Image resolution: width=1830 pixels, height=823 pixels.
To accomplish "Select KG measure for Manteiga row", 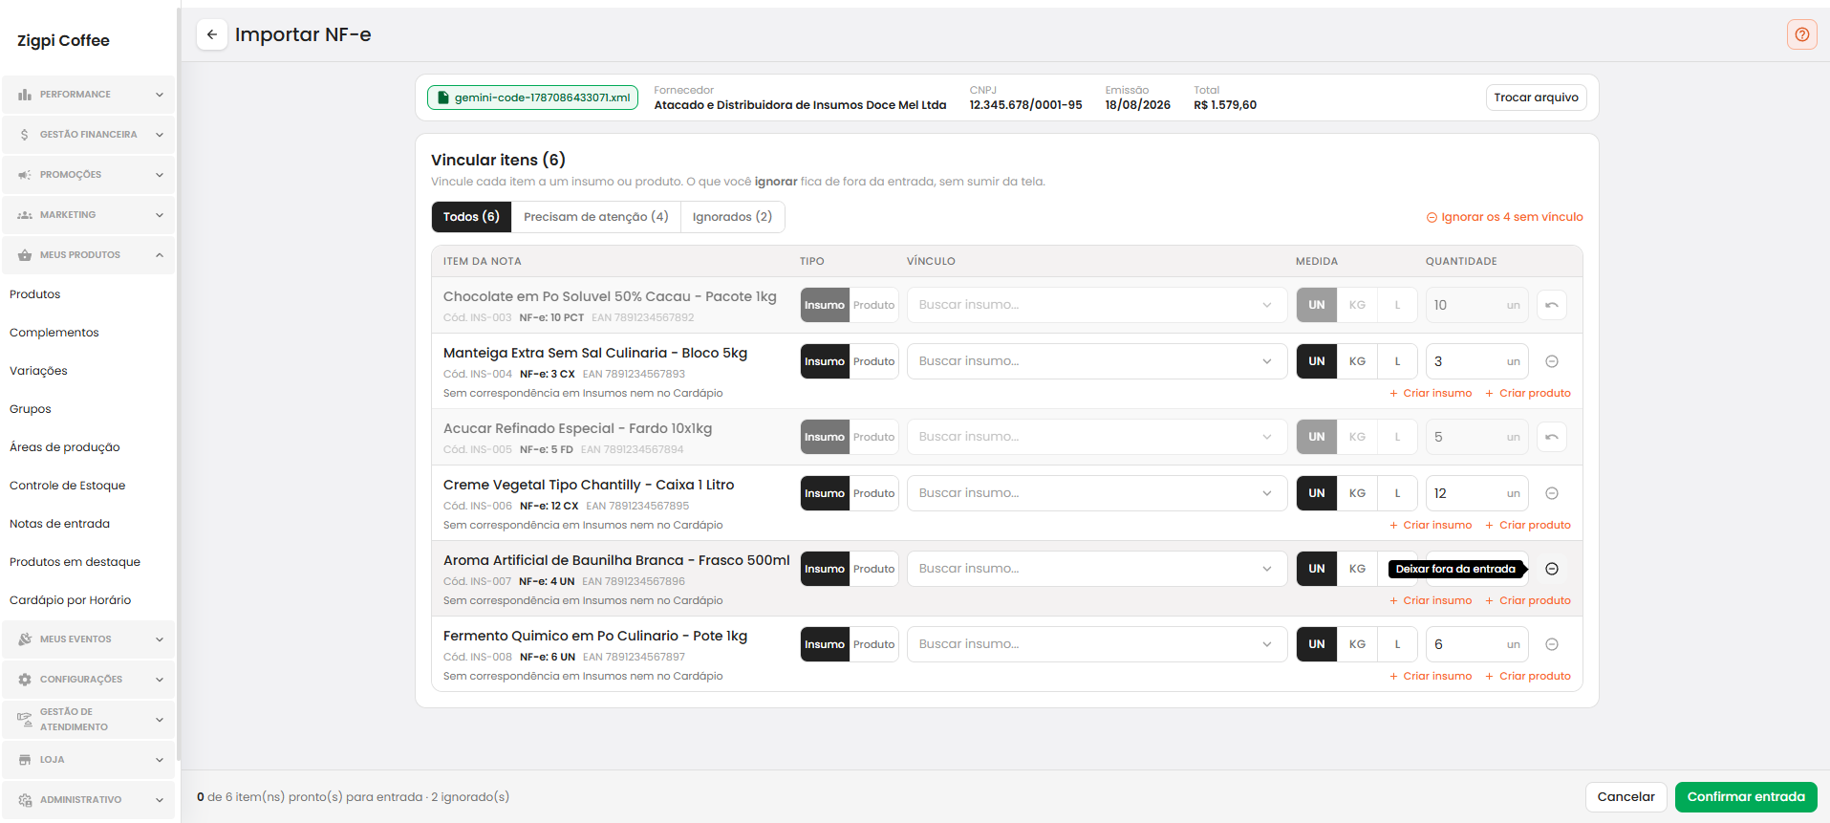I will 1357,361.
